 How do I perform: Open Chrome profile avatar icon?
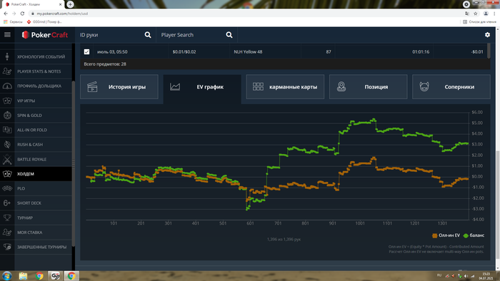tap(486, 14)
